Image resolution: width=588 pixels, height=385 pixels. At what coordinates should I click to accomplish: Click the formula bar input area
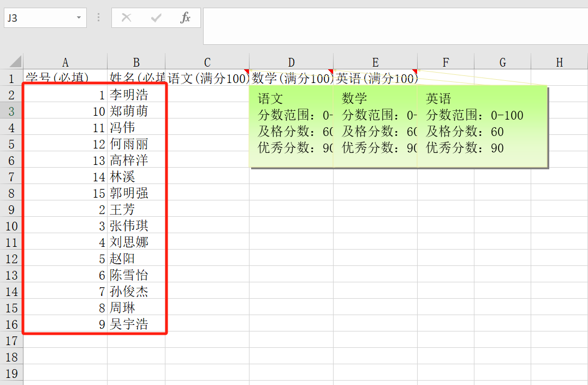click(x=393, y=26)
